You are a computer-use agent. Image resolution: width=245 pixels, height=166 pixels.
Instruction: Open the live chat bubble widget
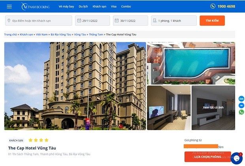[x=237, y=158]
